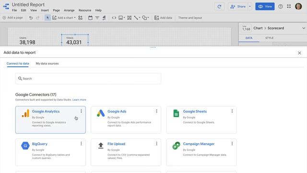Expand the Chart Scorecard type chevron
This screenshot has height=173, width=307.
(x=304, y=28)
